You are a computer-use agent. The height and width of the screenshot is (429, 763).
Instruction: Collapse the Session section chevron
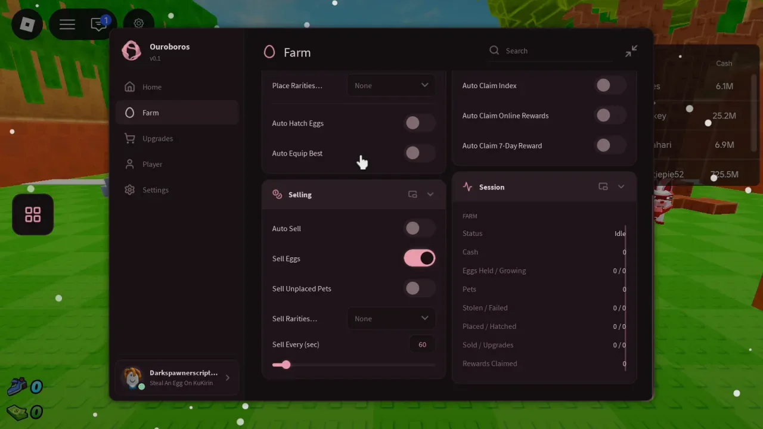[x=621, y=186]
